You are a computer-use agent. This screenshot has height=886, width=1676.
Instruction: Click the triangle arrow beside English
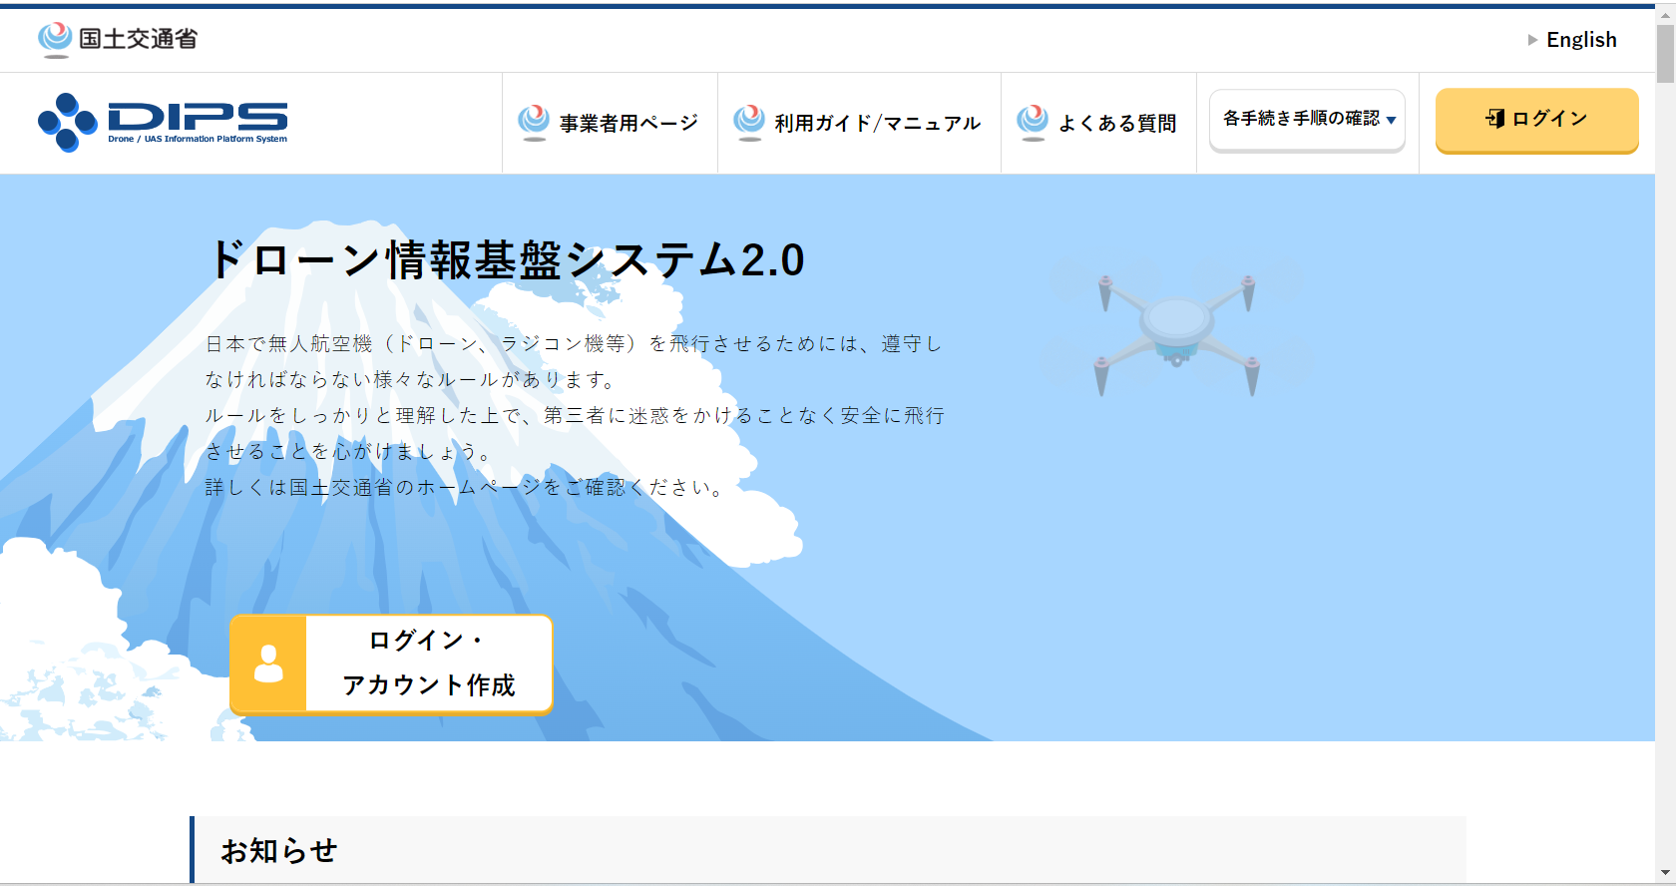(x=1532, y=40)
